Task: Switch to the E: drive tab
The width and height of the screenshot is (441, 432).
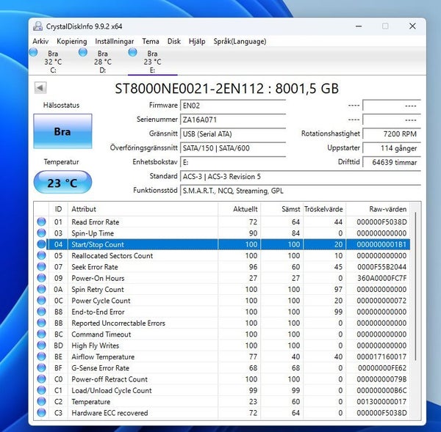Action: [x=152, y=62]
